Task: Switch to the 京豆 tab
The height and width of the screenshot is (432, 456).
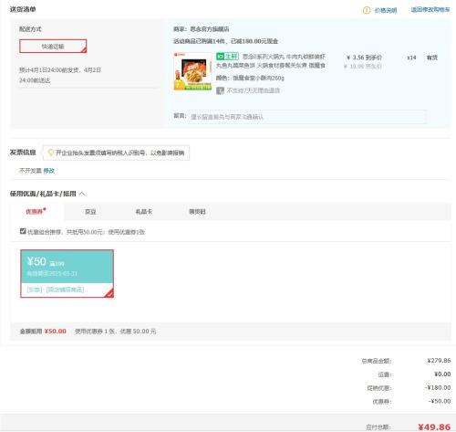Action: (90, 212)
